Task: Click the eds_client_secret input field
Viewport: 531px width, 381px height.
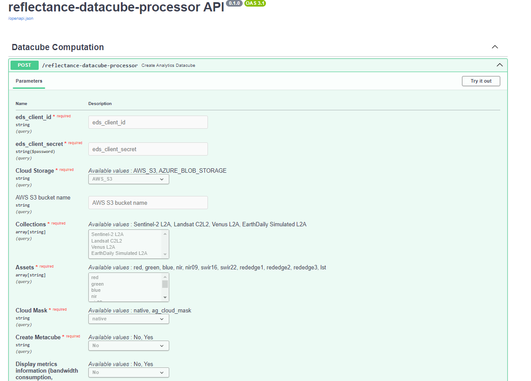Action: tap(148, 149)
